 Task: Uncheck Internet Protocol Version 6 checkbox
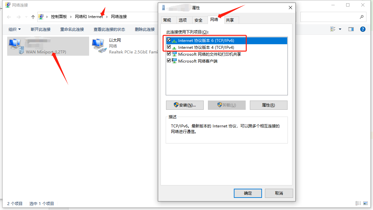click(169, 40)
